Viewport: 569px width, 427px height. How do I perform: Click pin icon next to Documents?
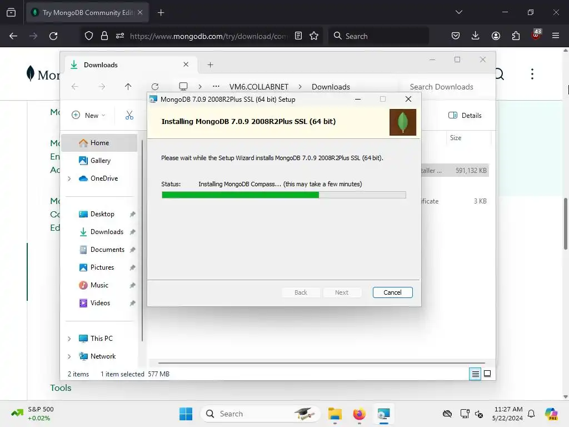(132, 250)
